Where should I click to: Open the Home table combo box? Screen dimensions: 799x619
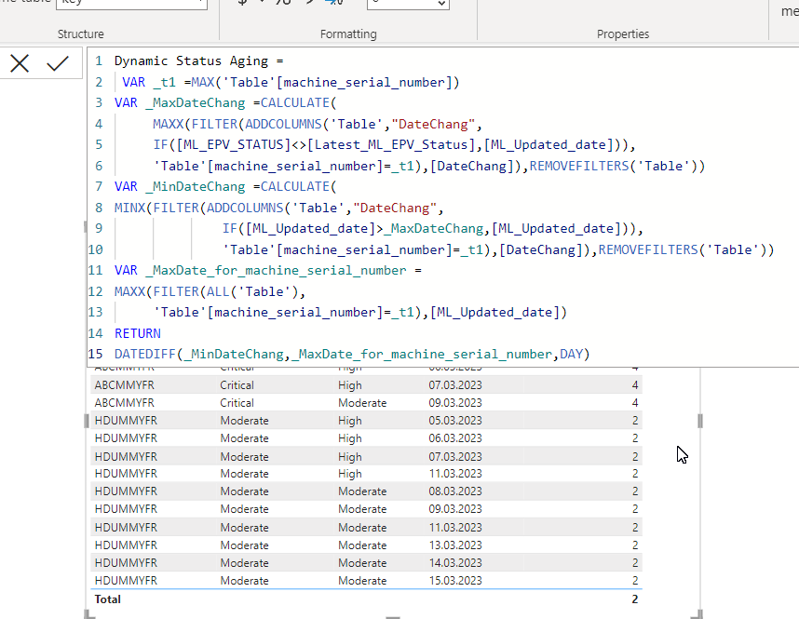click(131, 4)
